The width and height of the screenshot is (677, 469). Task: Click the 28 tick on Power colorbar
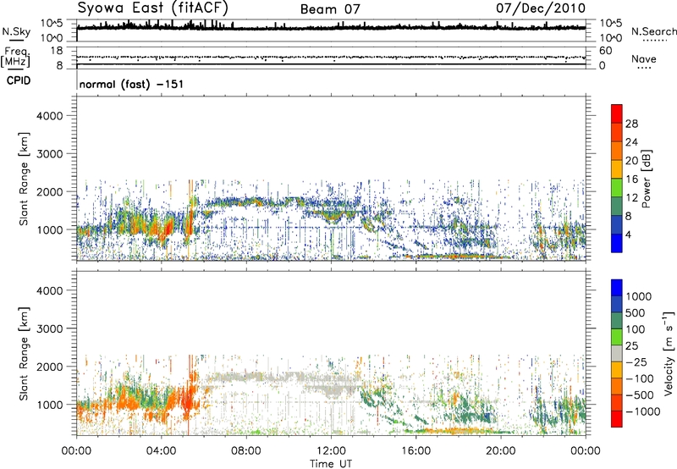coord(631,124)
